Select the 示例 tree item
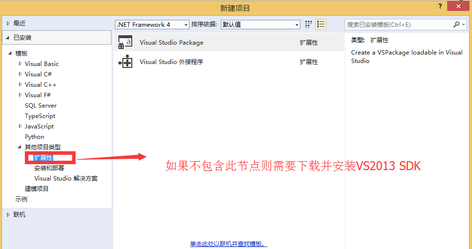The image size is (472, 249). (21, 199)
